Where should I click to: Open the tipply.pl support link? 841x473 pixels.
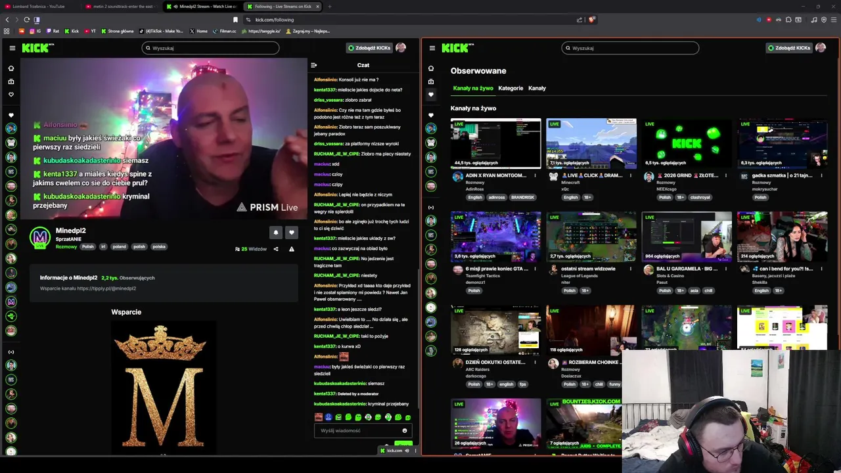[x=106, y=288]
